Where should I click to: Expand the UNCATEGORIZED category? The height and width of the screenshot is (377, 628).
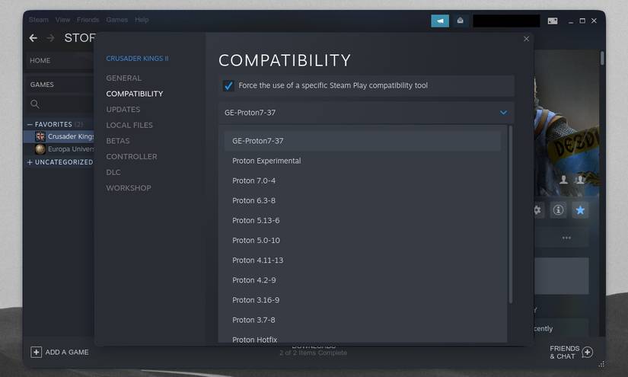point(30,162)
